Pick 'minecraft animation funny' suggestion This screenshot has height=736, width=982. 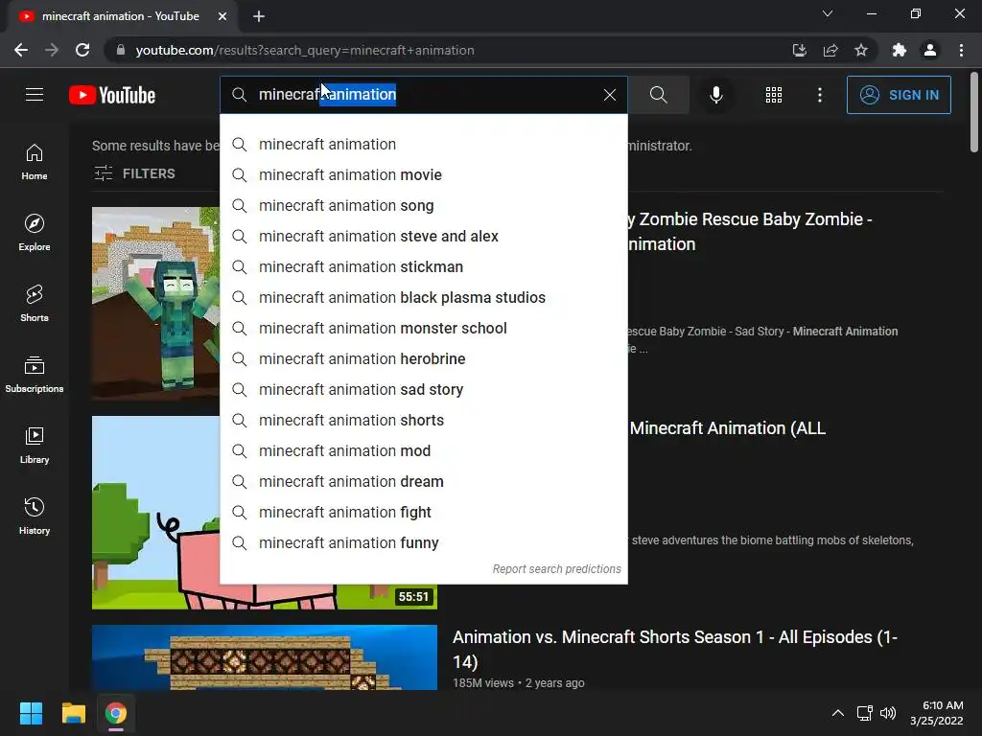point(424,542)
